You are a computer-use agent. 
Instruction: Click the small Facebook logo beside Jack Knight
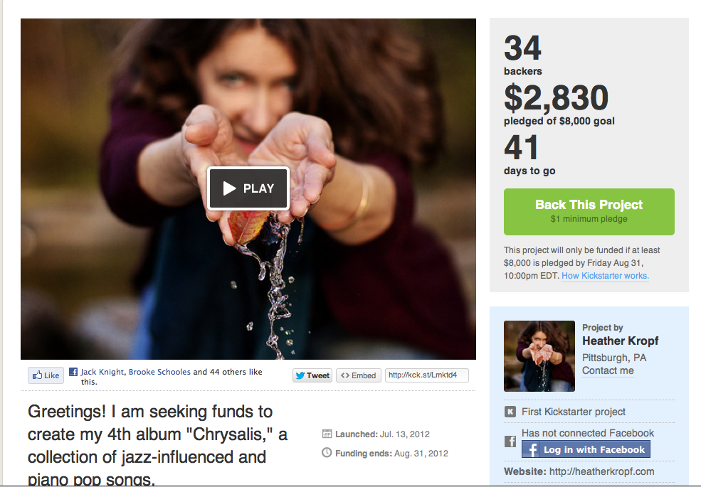(x=73, y=372)
